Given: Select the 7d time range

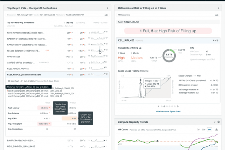Looking at the screenshot, I should tap(198, 130).
